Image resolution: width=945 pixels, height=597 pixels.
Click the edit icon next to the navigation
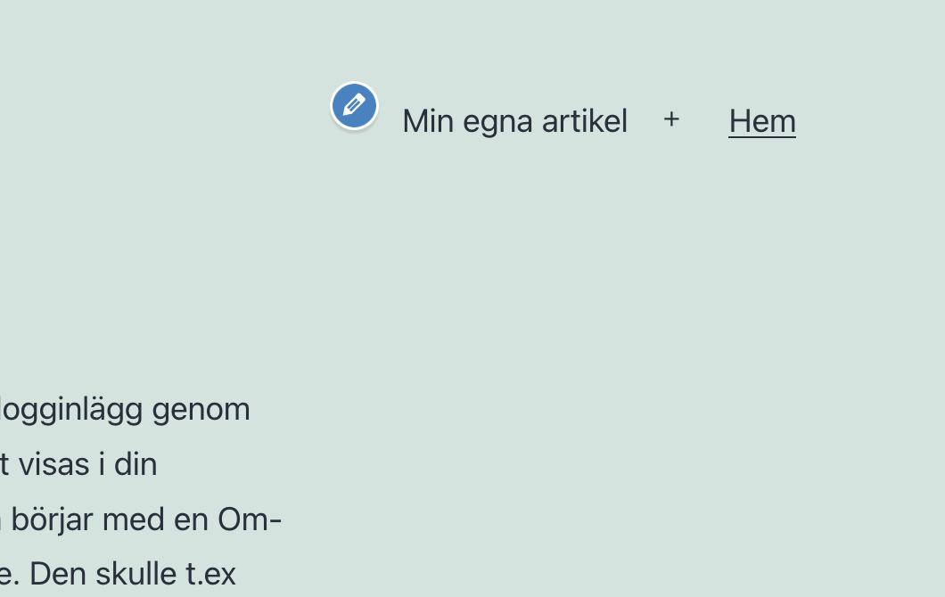point(354,105)
